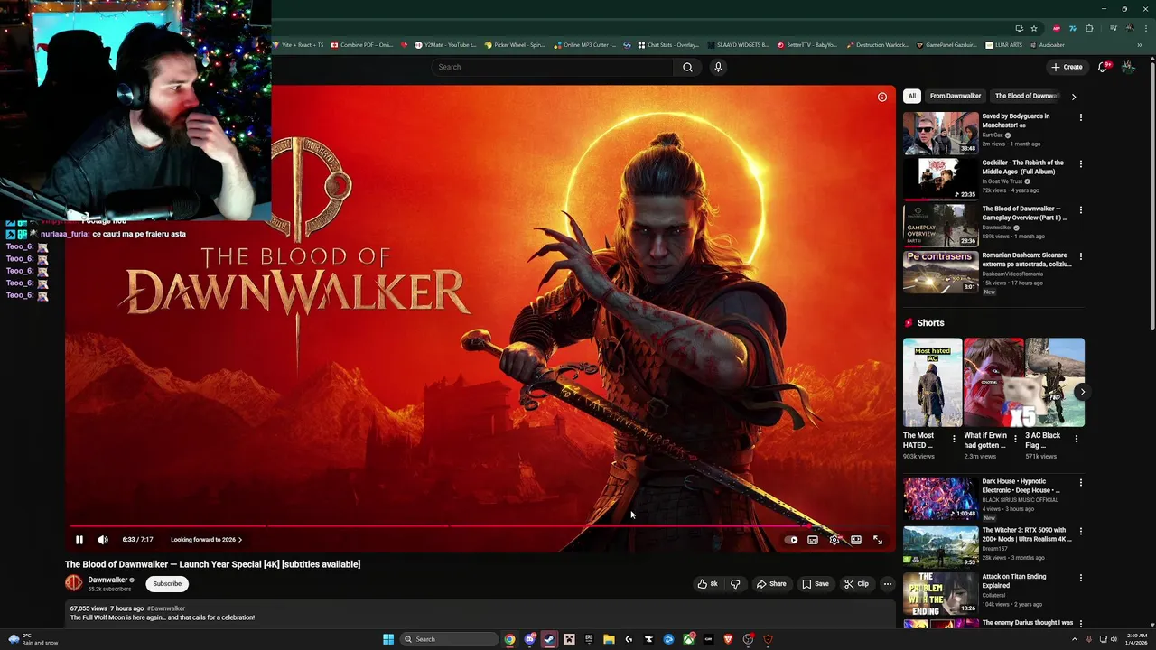1156x650 pixels.
Task: Open the Romanian Dashcam video thumbnail
Action: pyautogui.click(x=940, y=271)
